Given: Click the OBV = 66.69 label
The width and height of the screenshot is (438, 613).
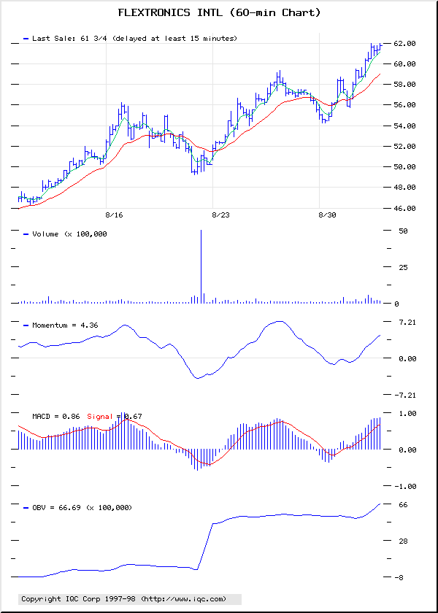Looking at the screenshot, I should pos(56,507).
